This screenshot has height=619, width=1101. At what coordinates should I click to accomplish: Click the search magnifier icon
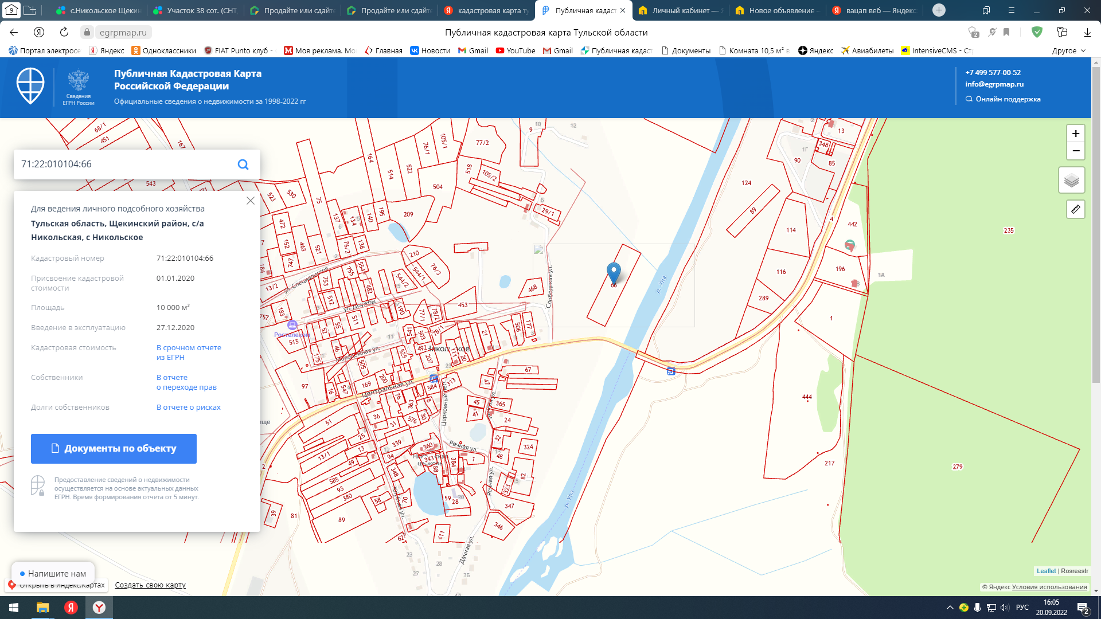[243, 164]
